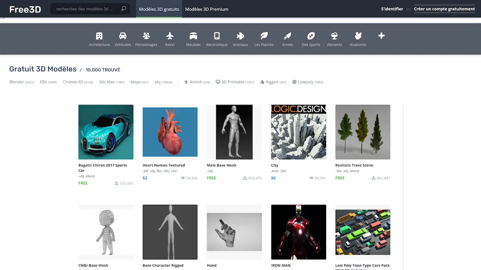Open the Hand model thumbnail
This screenshot has width=481, height=270.
(234, 232)
